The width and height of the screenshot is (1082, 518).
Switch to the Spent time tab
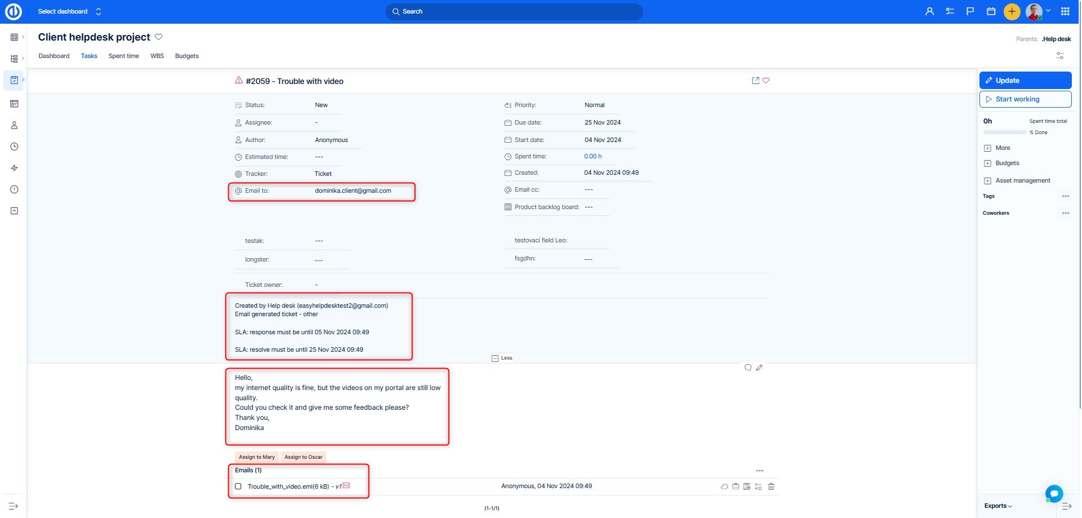coord(123,56)
